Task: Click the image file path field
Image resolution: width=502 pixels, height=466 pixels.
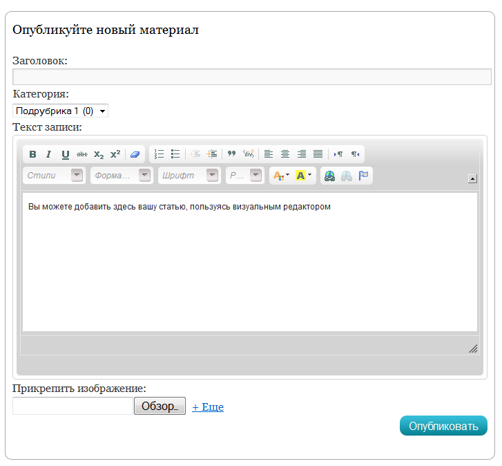Action: [73, 406]
